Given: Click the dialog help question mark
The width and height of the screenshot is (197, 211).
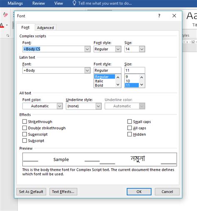Looking at the screenshot, I should pos(159,16).
